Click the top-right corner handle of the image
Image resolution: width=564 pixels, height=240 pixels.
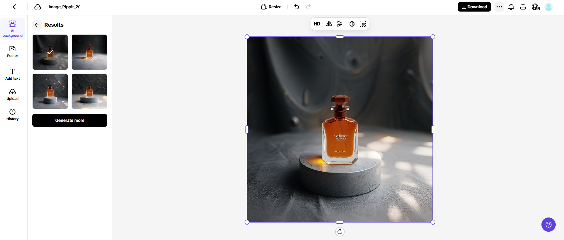[x=433, y=37]
